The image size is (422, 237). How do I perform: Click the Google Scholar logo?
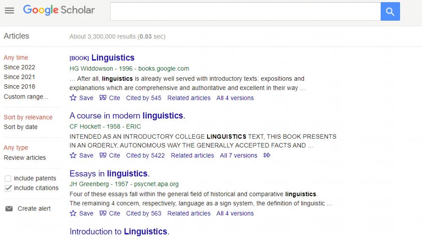[x=59, y=10]
